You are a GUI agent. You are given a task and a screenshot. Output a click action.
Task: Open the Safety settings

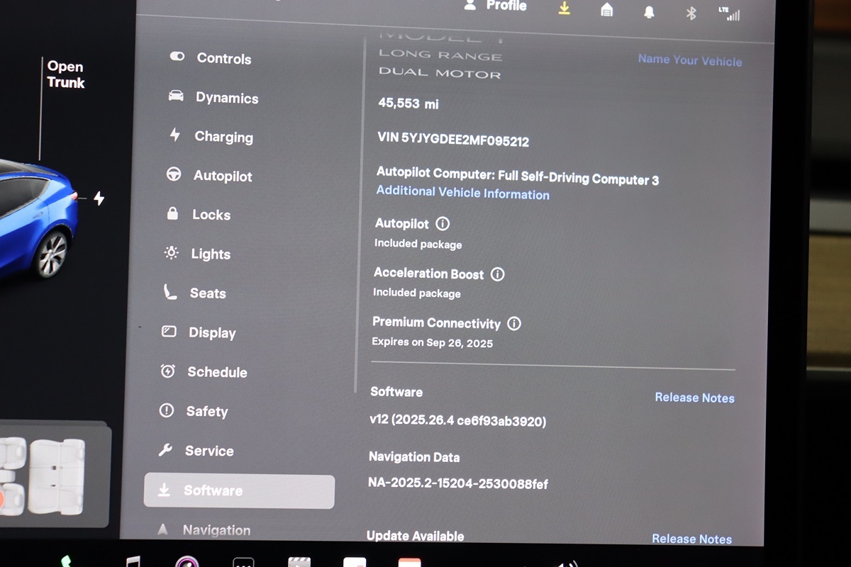point(194,411)
